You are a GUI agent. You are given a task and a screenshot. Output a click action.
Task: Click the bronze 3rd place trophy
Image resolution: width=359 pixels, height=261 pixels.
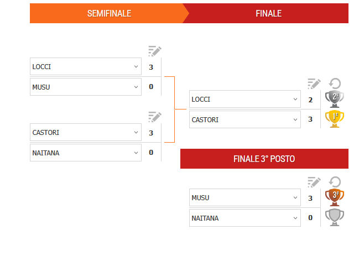click(335, 197)
